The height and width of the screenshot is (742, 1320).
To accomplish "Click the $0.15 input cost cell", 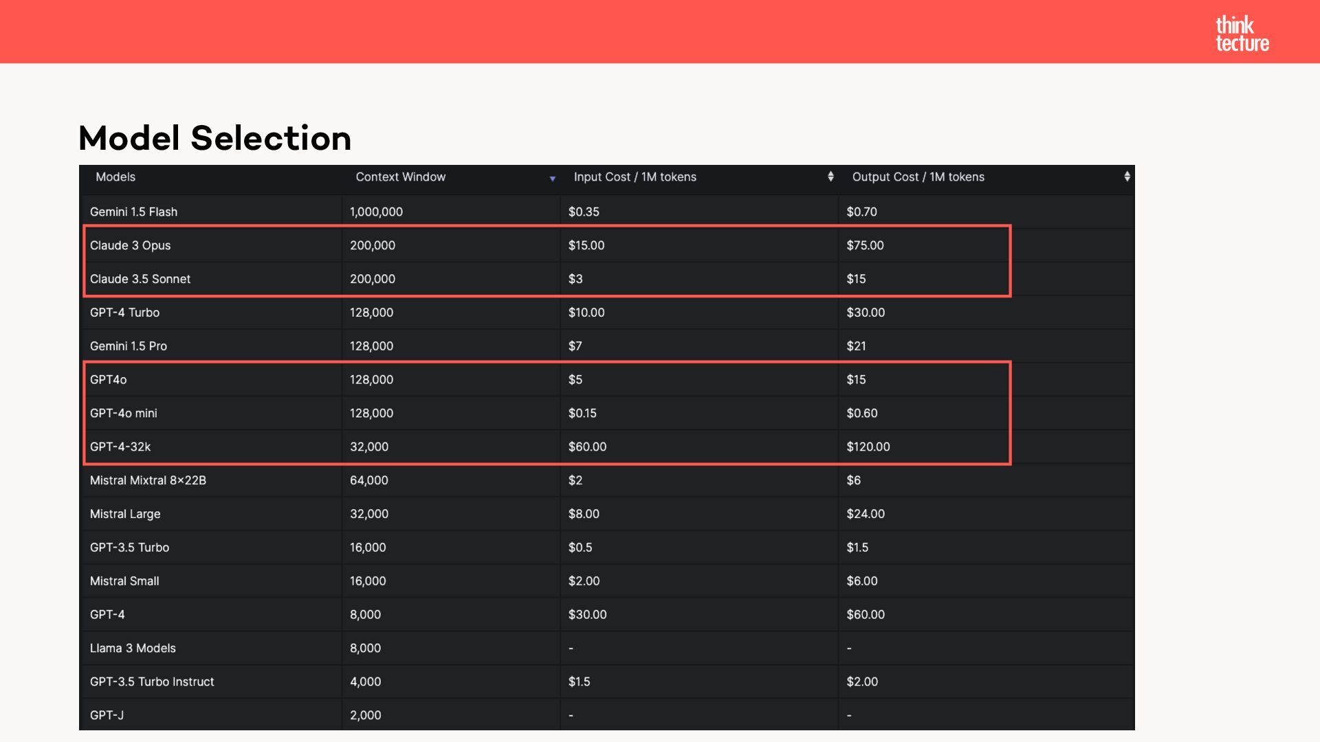I will (582, 414).
